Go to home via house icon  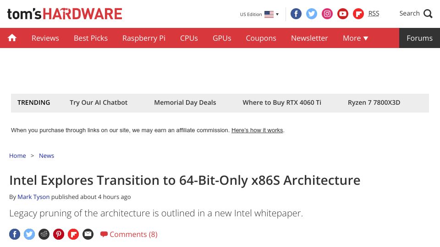coord(12,38)
